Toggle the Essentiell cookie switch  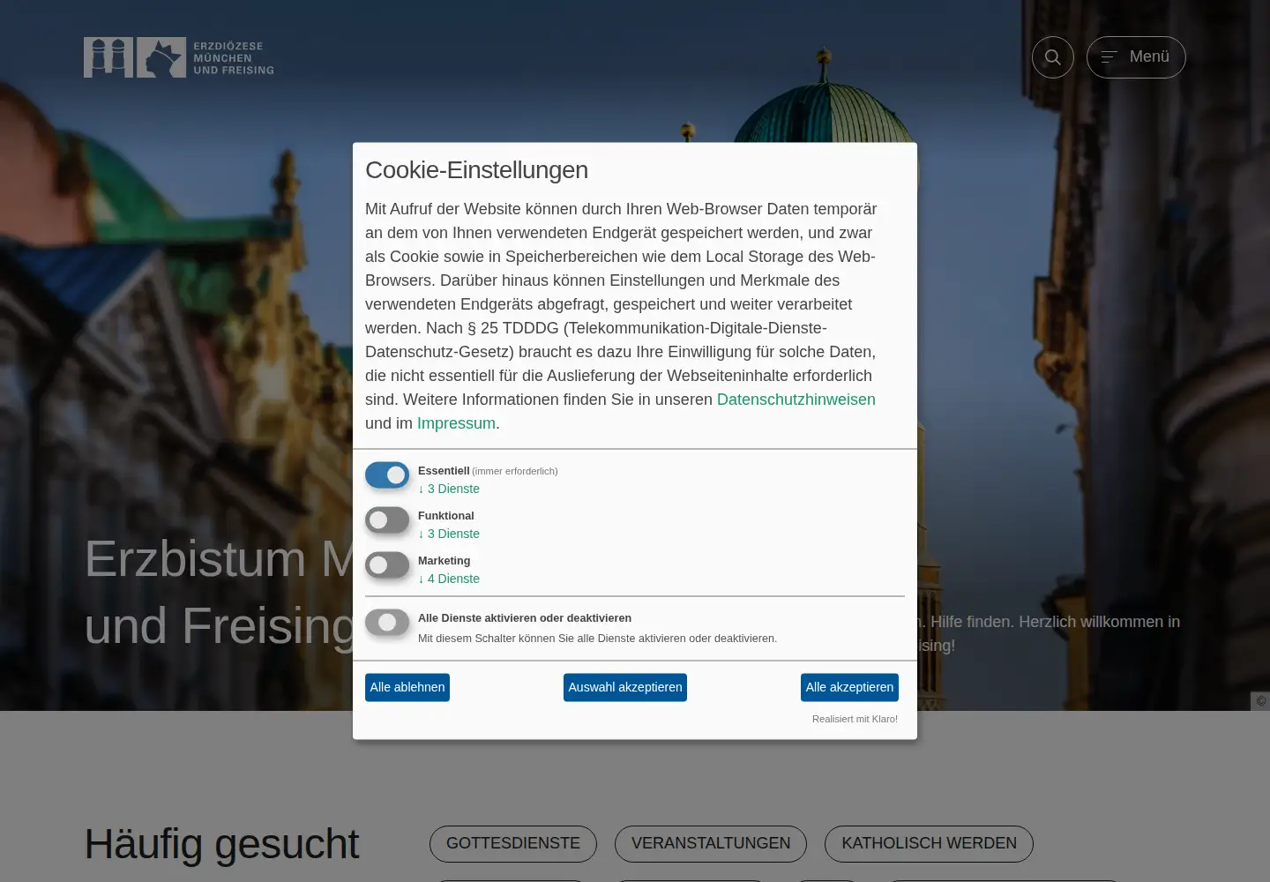tap(387, 475)
